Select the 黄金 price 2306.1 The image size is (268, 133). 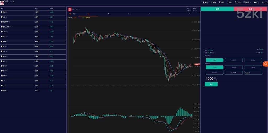[52, 17]
